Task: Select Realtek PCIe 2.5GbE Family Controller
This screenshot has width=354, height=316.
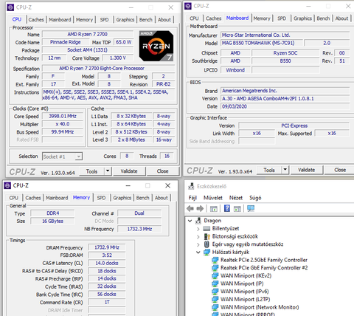Action: (264, 260)
